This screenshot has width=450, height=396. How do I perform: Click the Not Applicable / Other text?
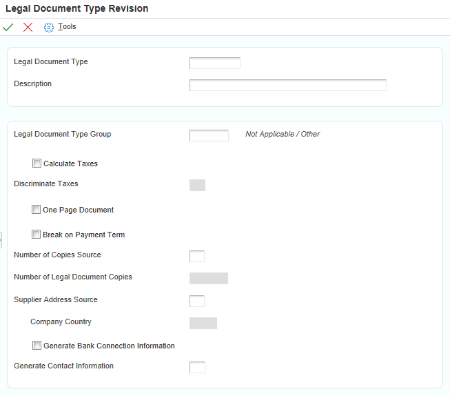[x=283, y=134]
